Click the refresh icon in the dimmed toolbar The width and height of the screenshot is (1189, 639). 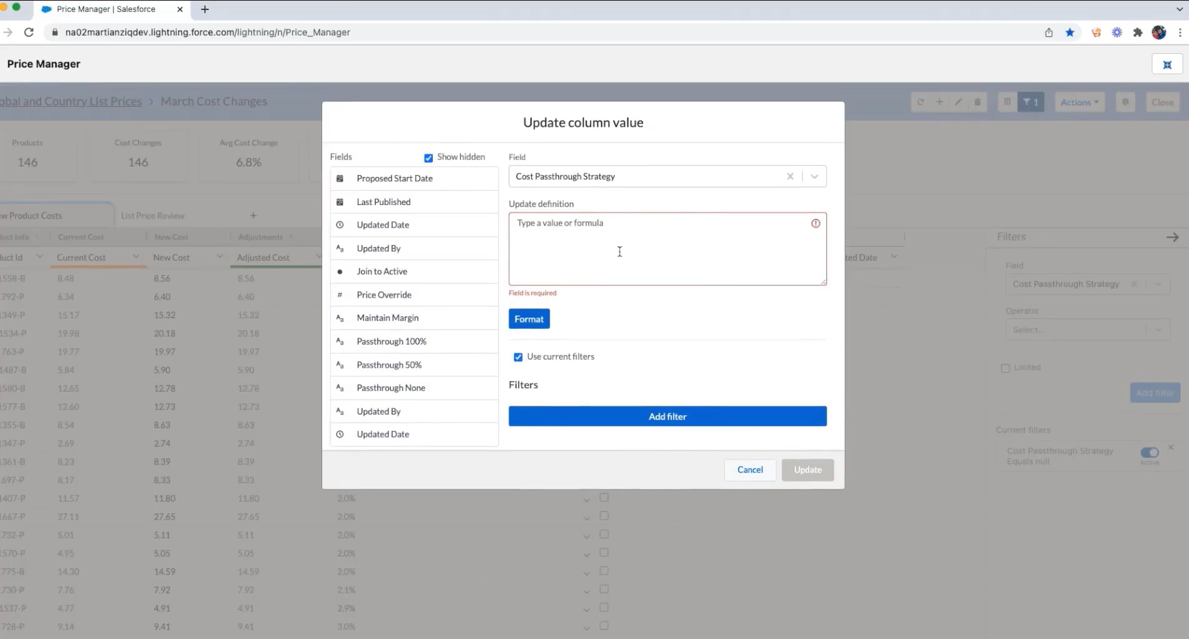[x=921, y=102]
